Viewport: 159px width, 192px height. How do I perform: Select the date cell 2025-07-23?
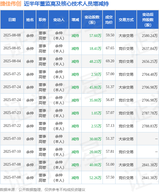12,113
